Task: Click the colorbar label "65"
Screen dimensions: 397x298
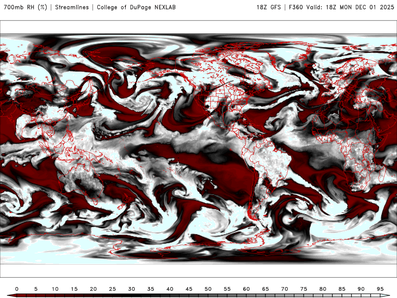Action: [265, 289]
